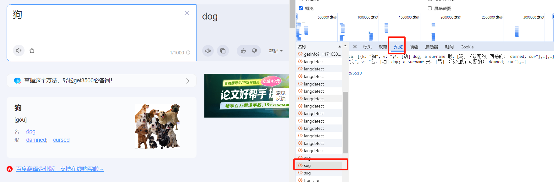Open the 意见反馈 feedback button
Screen dimensions: 554x182
click(x=281, y=96)
